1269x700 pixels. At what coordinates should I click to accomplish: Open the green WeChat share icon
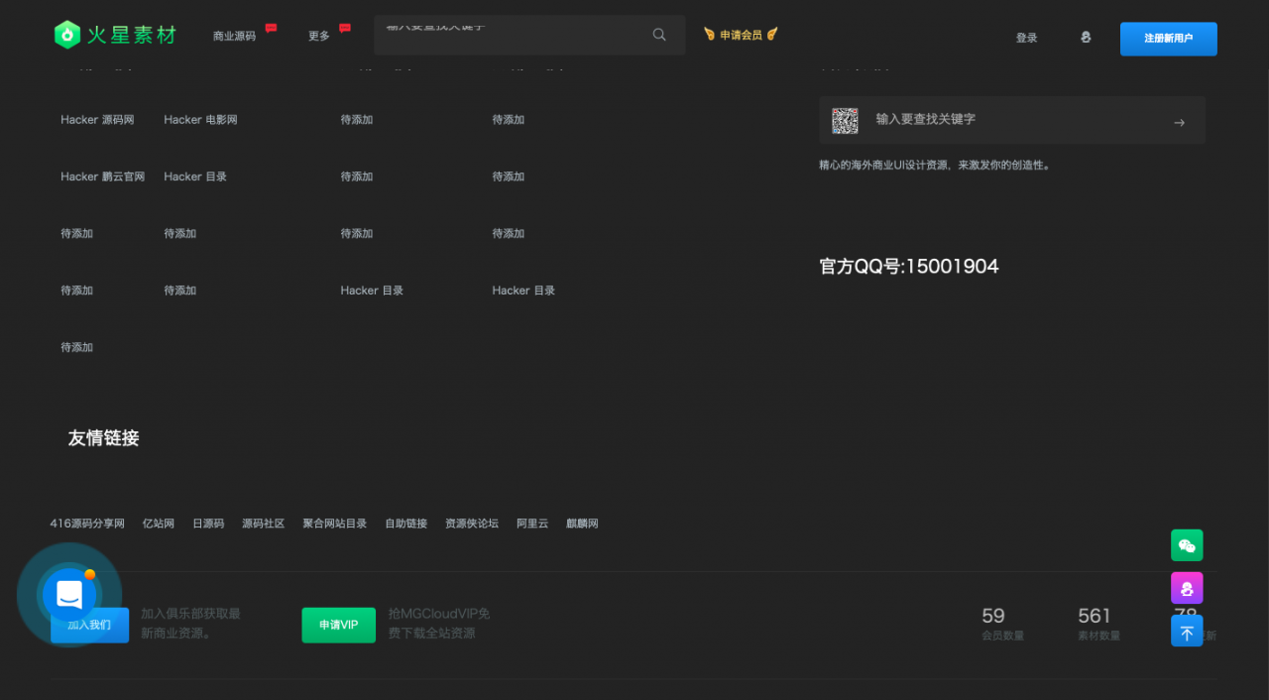pyautogui.click(x=1186, y=545)
